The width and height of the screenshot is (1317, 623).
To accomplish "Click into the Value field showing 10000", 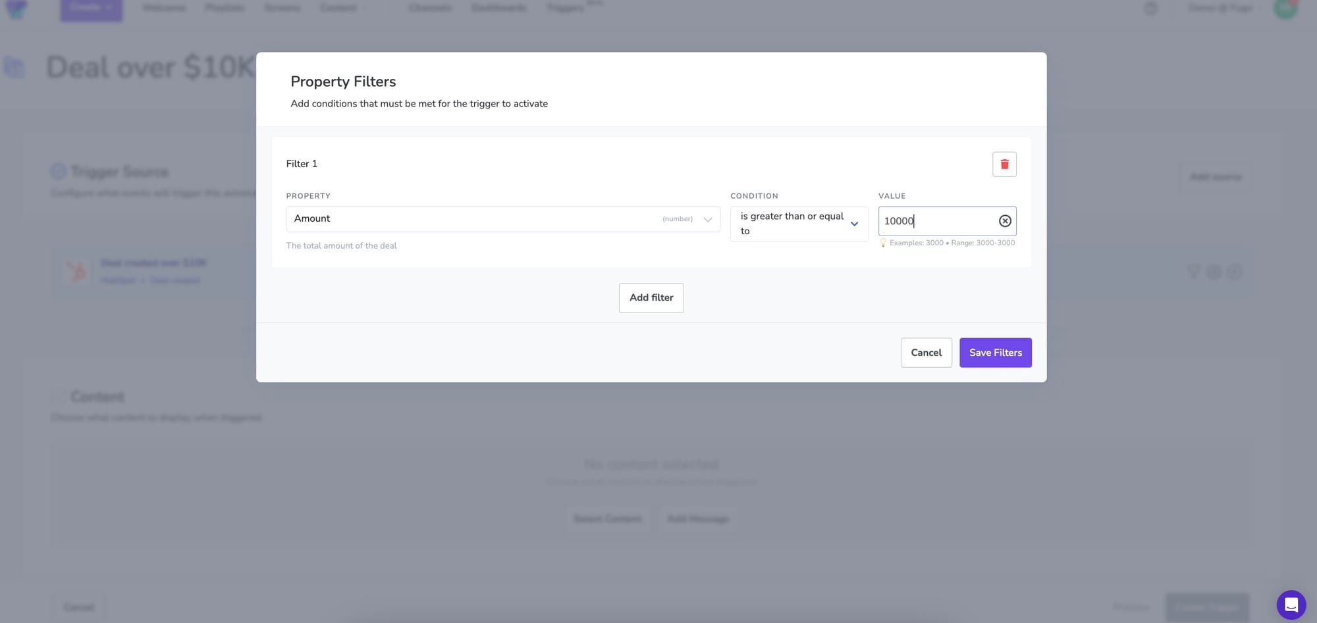I will tap(935, 221).
